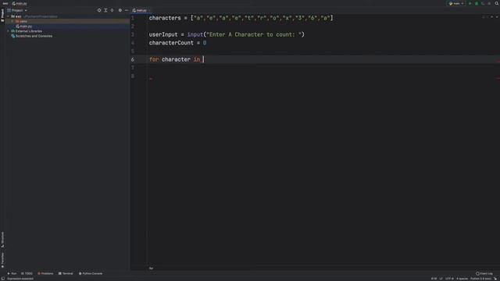The width and height of the screenshot is (500, 281).
Task: Open the TODO tool window
Action: [x=27, y=273]
